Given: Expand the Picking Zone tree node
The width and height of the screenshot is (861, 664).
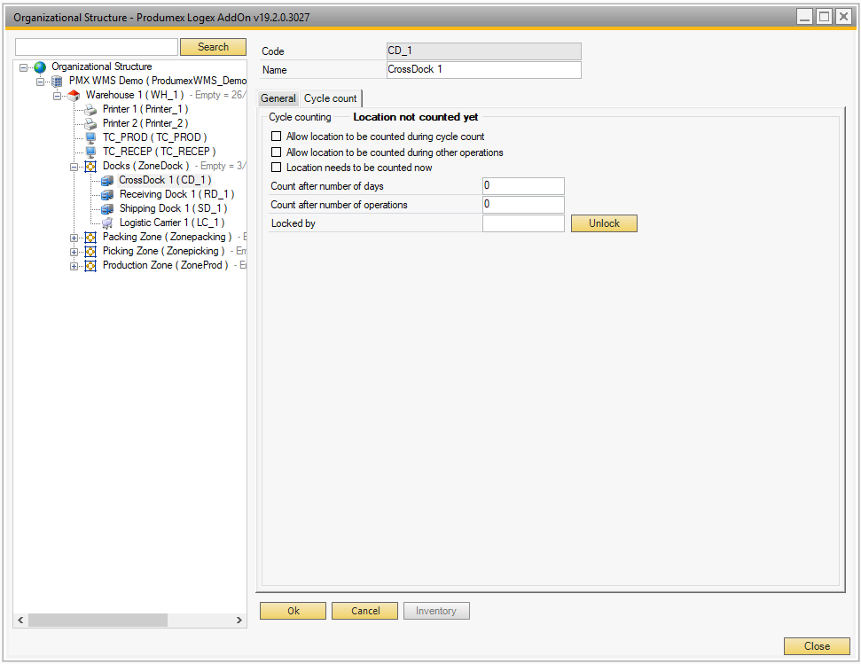Looking at the screenshot, I should coord(74,252).
